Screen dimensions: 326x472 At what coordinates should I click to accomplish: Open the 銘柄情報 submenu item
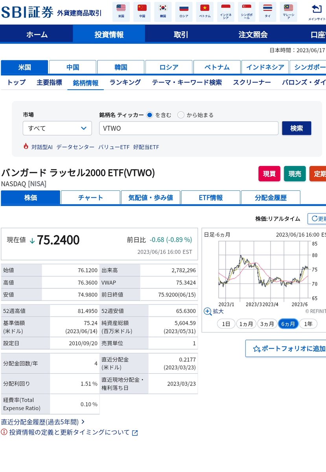86,83
